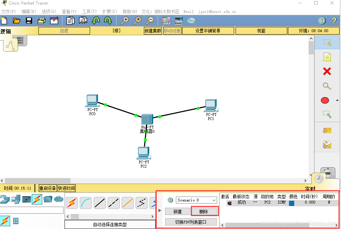Viewport: 341px width, 229px height.
Task: Toggle the red activation dot in PDU row
Action: (x=229, y=203)
